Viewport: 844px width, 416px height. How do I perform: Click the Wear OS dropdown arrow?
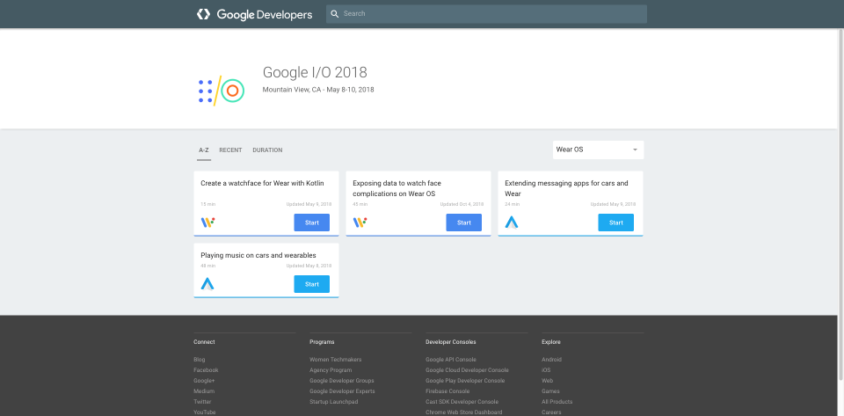(x=635, y=150)
